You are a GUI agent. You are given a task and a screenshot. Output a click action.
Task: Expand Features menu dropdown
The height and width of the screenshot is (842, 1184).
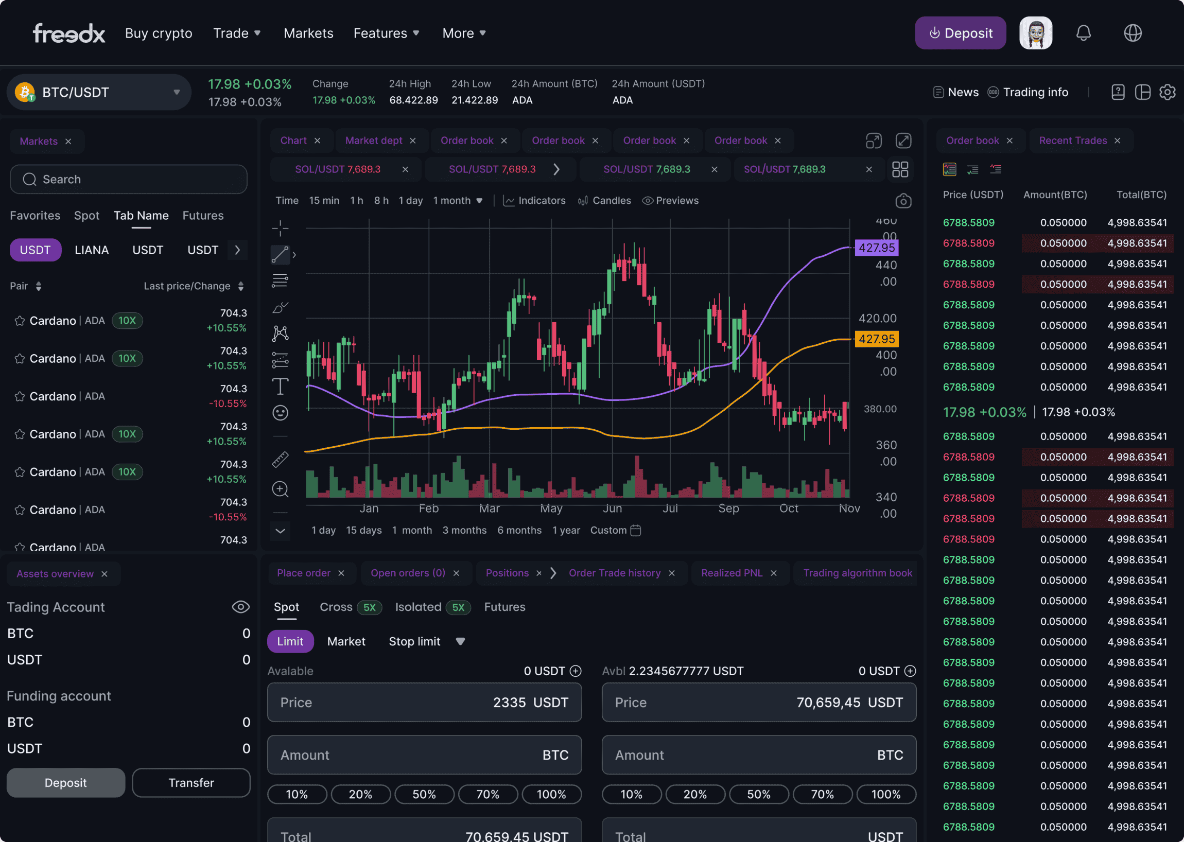386,33
